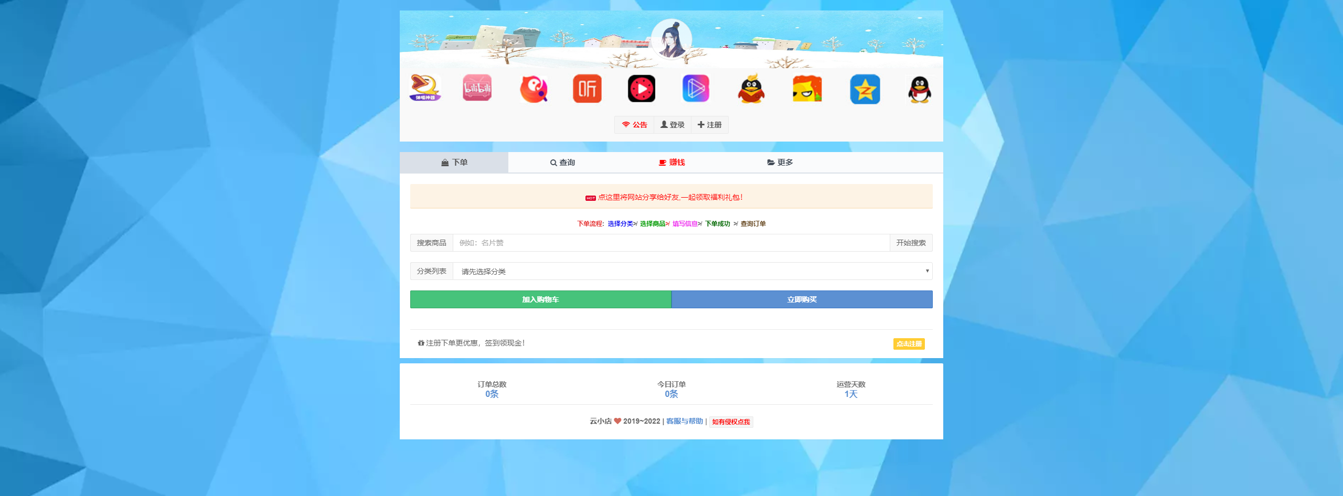The image size is (1343, 496).
Task: Open the 喜马拉雅 '听' app icon
Action: coord(588,88)
